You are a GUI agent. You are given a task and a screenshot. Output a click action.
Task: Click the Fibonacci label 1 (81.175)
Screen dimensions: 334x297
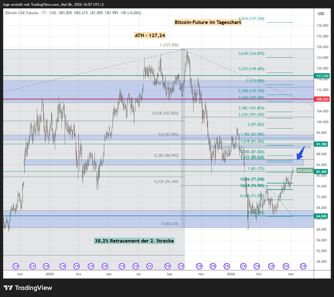click(x=256, y=169)
